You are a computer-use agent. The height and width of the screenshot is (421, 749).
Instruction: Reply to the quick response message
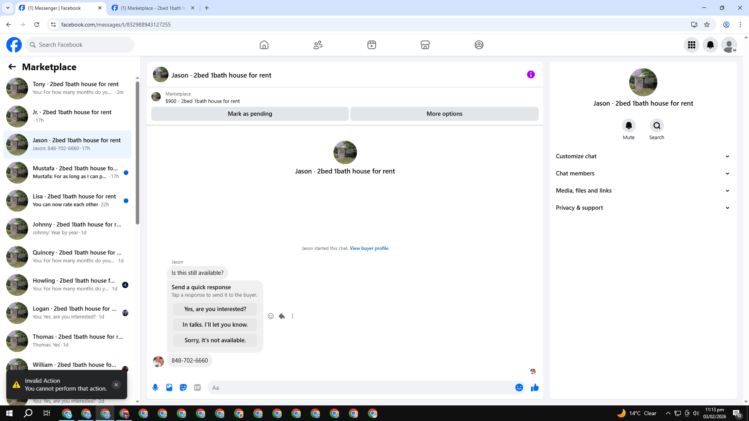coord(282,316)
